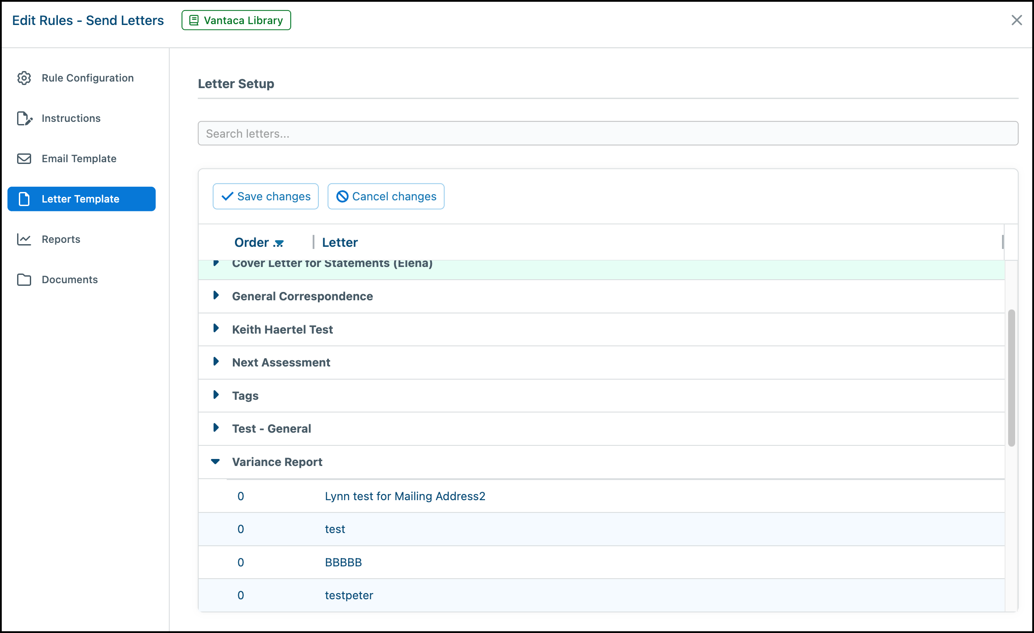Viewport: 1034px width, 633px height.
Task: Click the Save changes button
Action: [x=266, y=196]
